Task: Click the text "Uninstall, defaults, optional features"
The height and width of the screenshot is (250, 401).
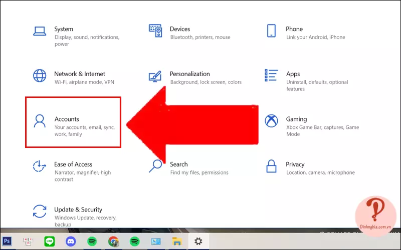Action: [x=317, y=85]
